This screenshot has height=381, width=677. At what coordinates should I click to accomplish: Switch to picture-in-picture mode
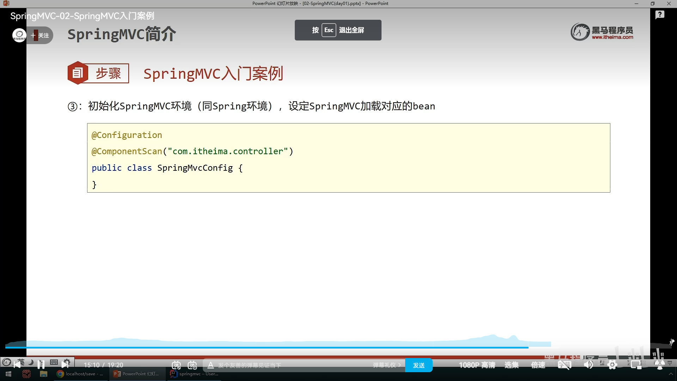636,365
